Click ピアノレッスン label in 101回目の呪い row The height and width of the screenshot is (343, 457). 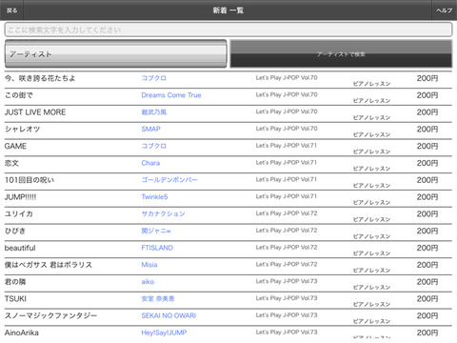coord(371,186)
